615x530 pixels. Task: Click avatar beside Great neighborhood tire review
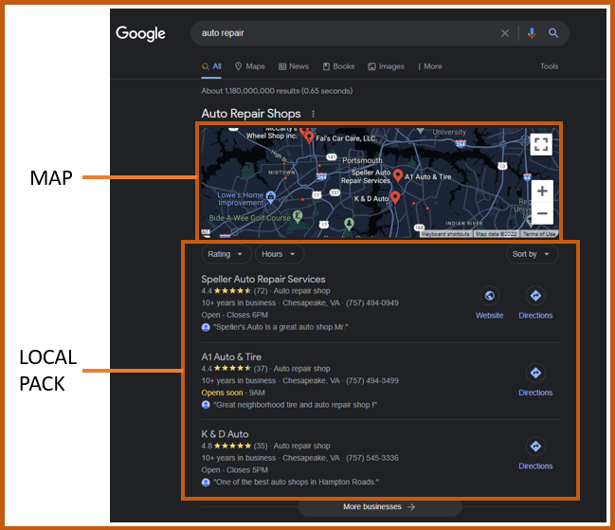(206, 405)
